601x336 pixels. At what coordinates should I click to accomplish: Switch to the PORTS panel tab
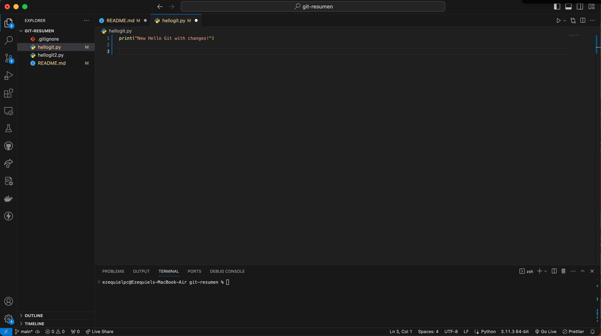[194, 271]
